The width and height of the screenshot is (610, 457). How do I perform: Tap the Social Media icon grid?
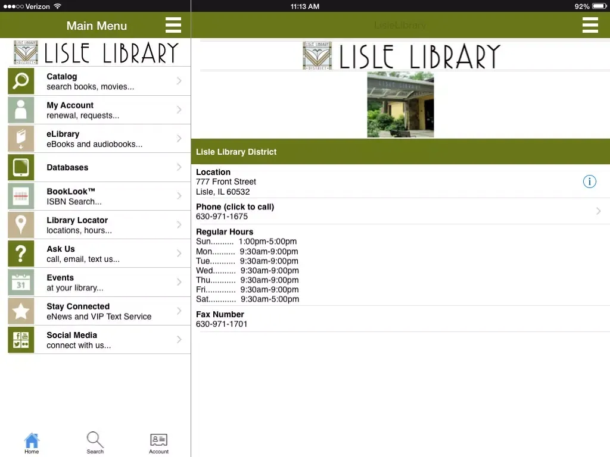pyautogui.click(x=21, y=340)
